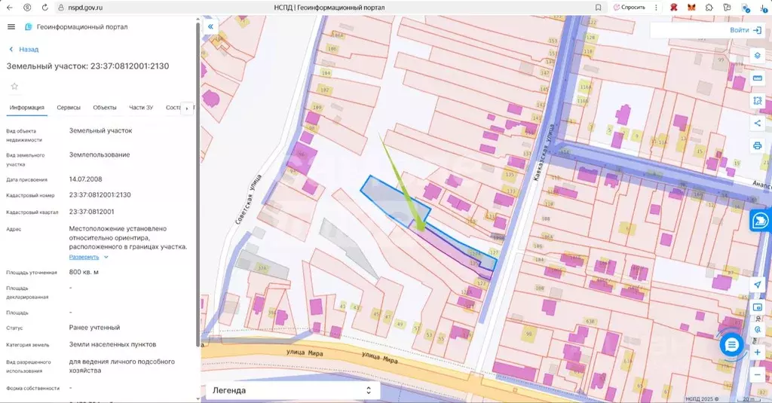Click the status Ранее учтенный
The image size is (772, 403).
coord(94,327)
